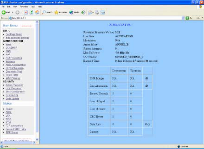Go to Home page icon
Screen dimensions: 204x149
[37, 12]
